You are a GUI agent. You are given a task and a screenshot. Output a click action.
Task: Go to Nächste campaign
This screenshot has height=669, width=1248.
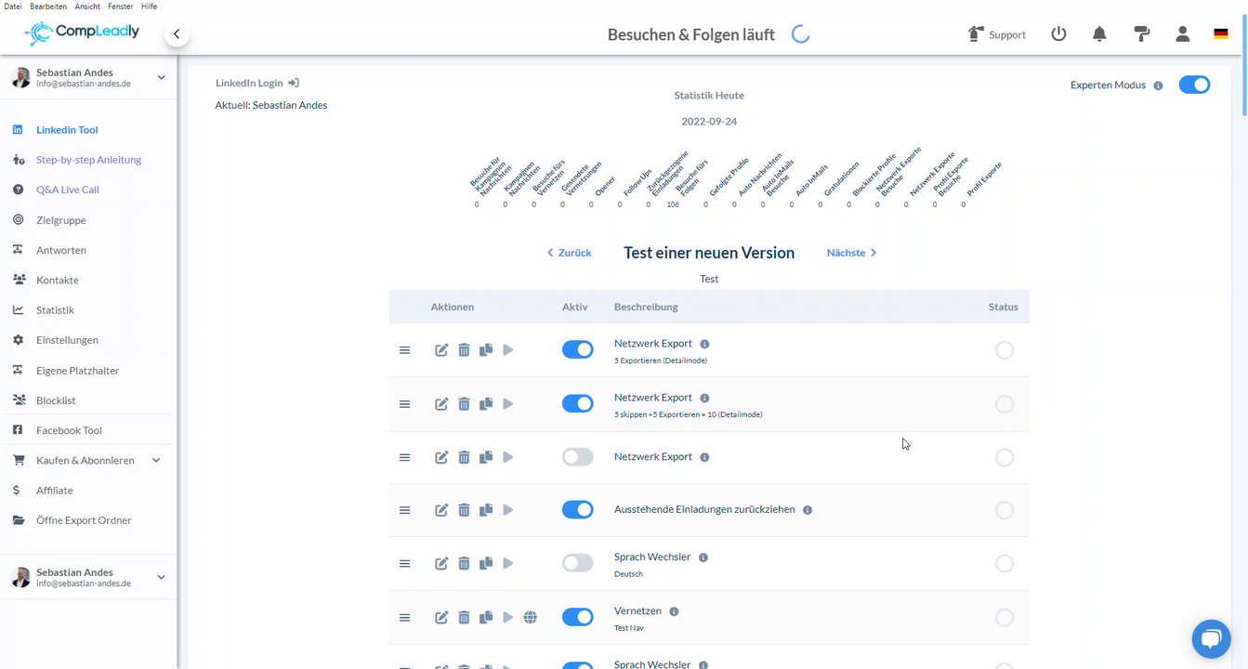point(851,253)
